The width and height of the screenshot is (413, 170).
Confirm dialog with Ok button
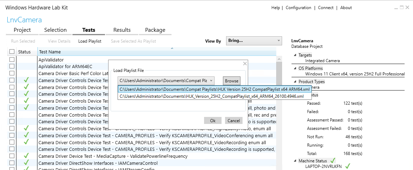pos(213,120)
